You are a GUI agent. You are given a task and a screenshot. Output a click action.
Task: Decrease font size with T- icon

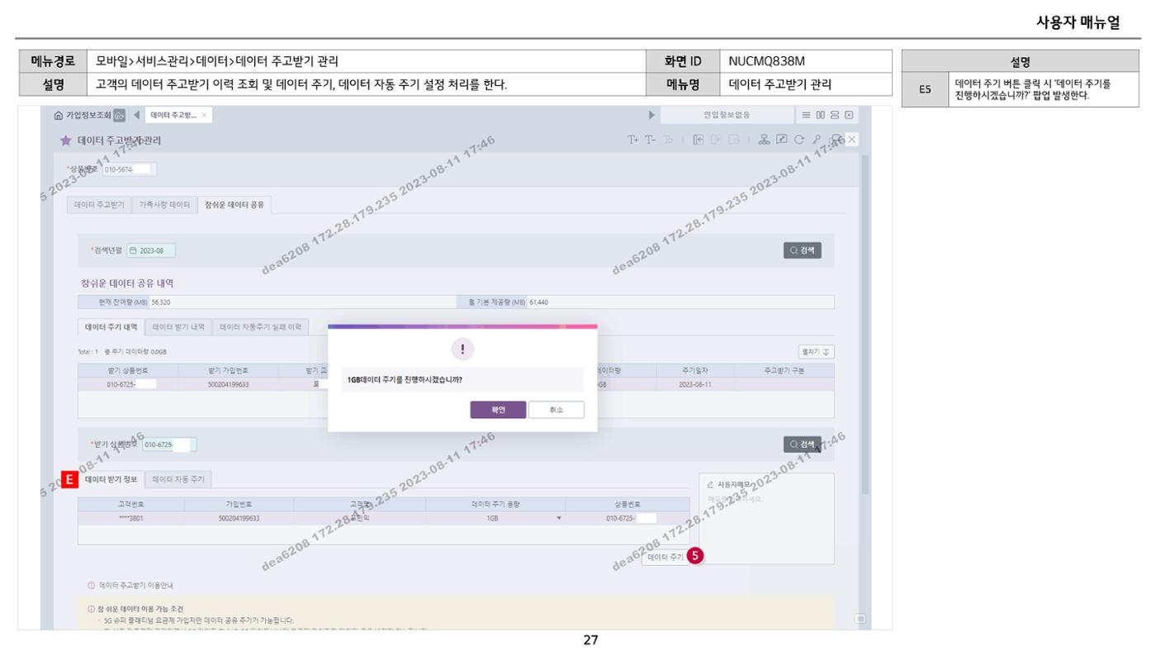click(649, 140)
